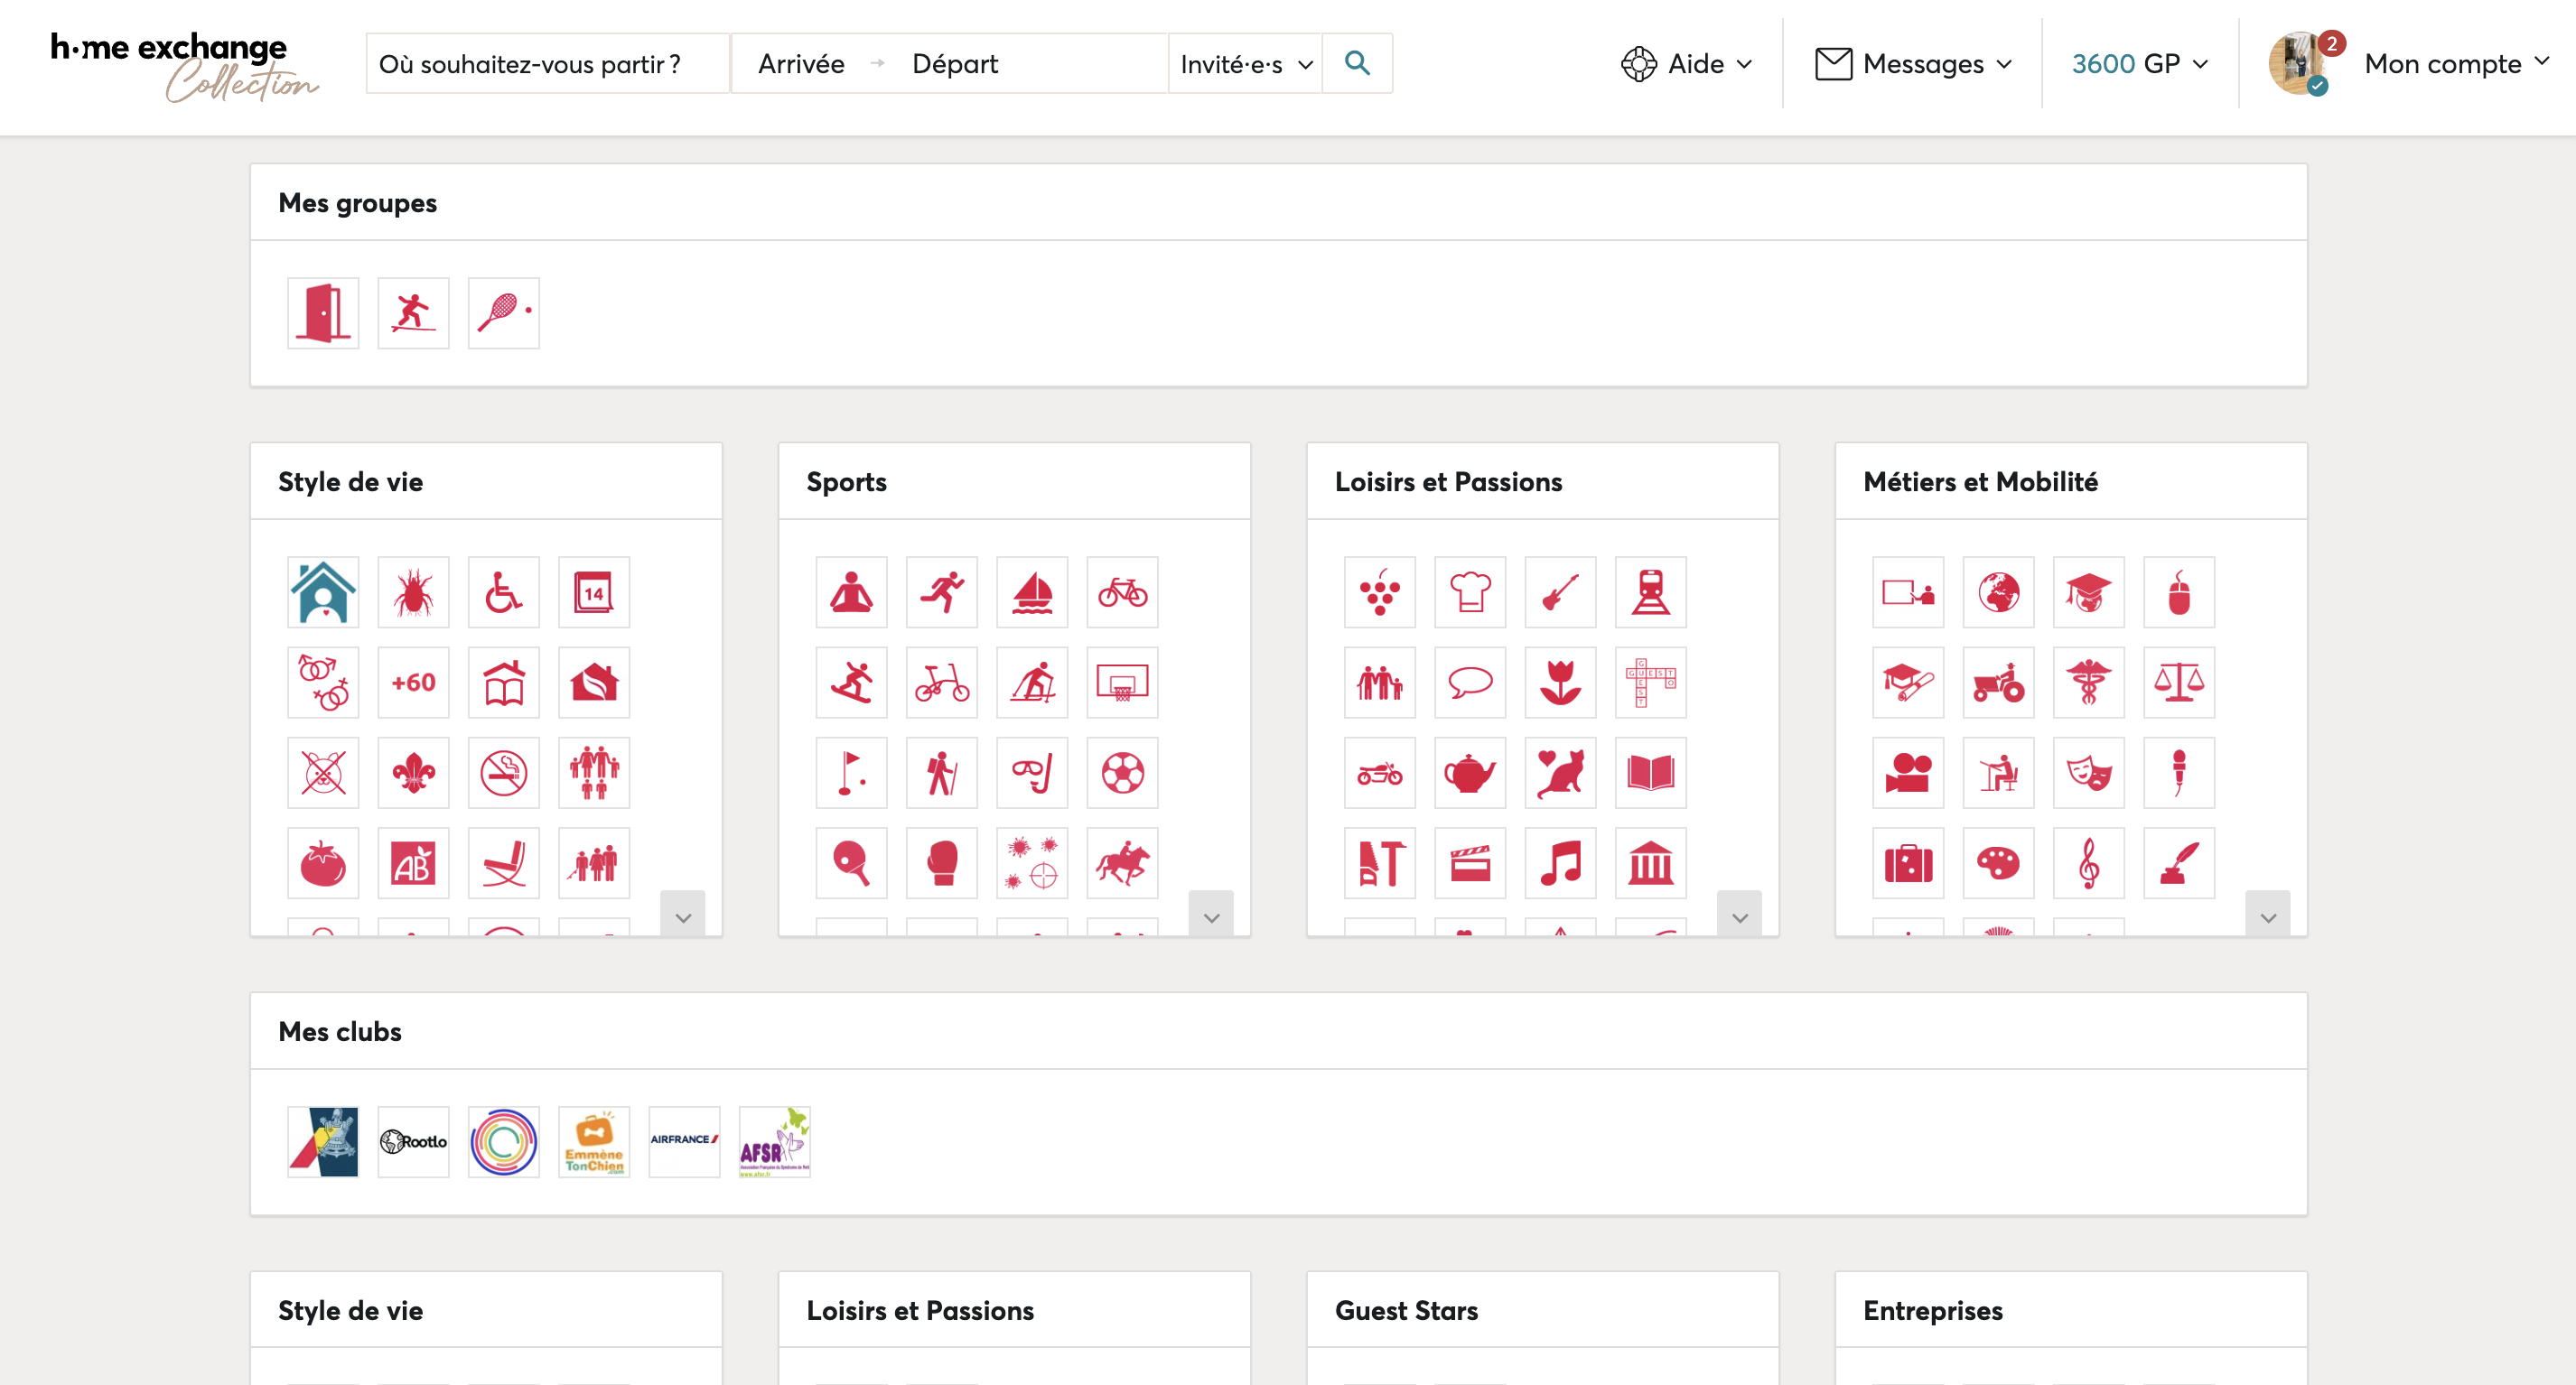This screenshot has height=1385, width=2576.
Task: Click the horse riding sports icon
Action: coord(1122,862)
